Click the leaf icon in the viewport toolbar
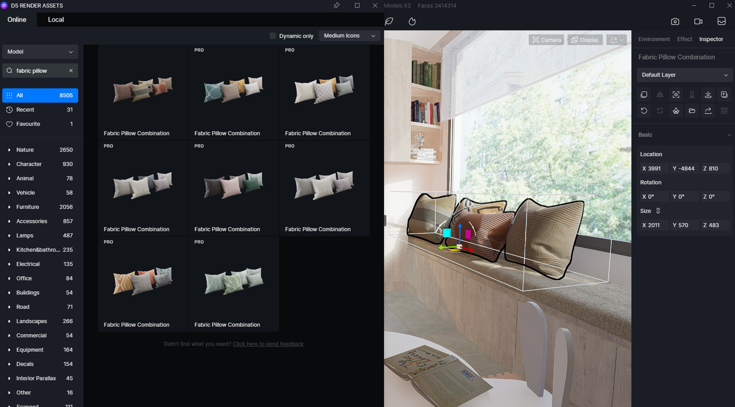The height and width of the screenshot is (407, 735). click(389, 21)
